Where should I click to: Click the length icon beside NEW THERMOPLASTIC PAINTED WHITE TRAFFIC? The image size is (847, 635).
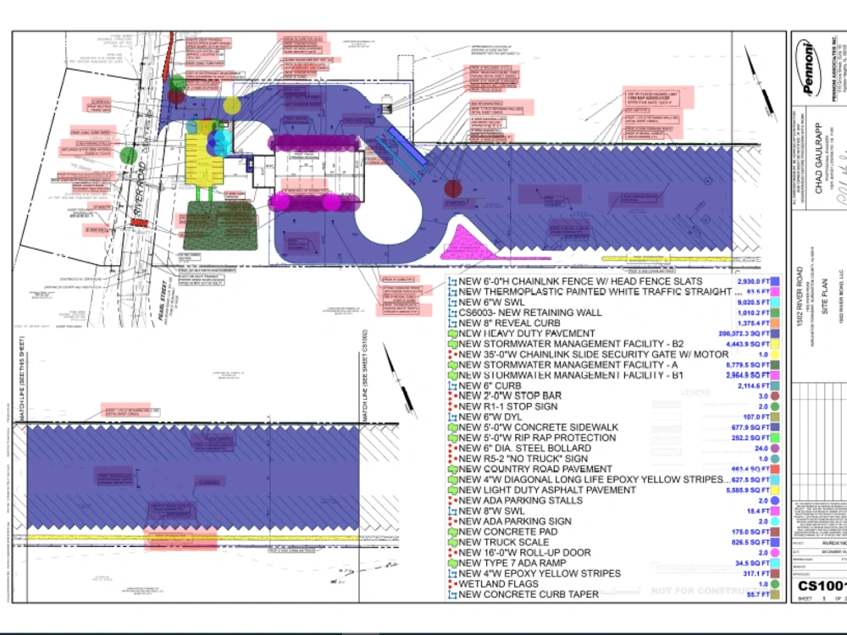452,292
